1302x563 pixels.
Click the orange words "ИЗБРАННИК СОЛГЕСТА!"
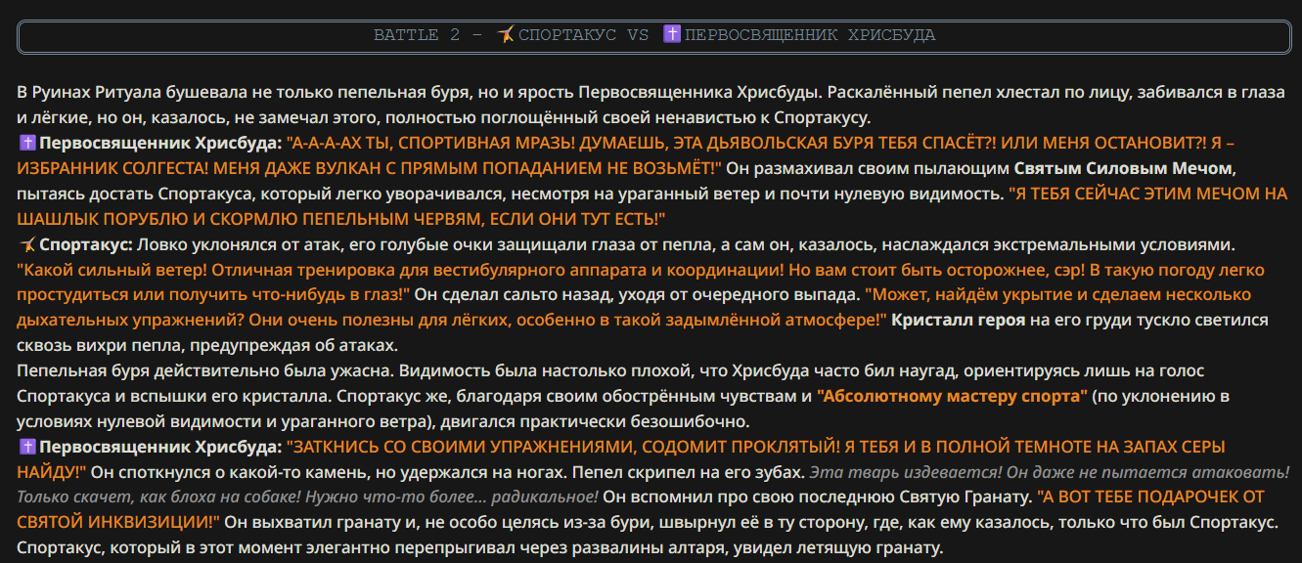point(113,168)
